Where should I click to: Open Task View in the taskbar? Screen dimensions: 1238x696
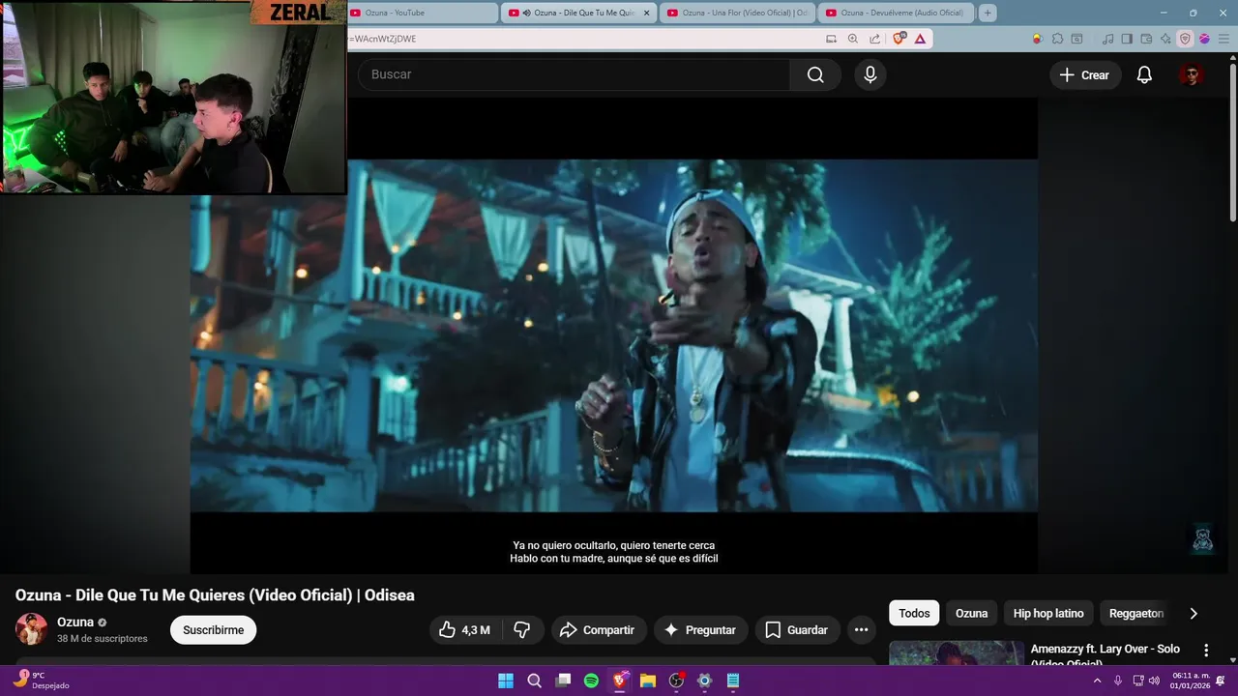coord(563,681)
